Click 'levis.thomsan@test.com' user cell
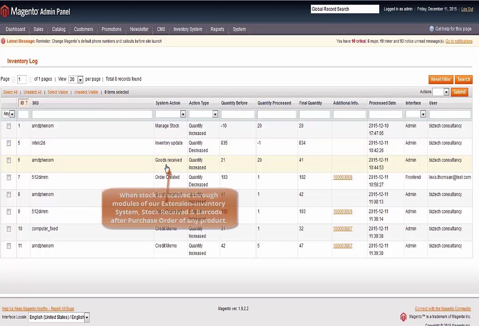This screenshot has height=326, width=479. [450, 177]
